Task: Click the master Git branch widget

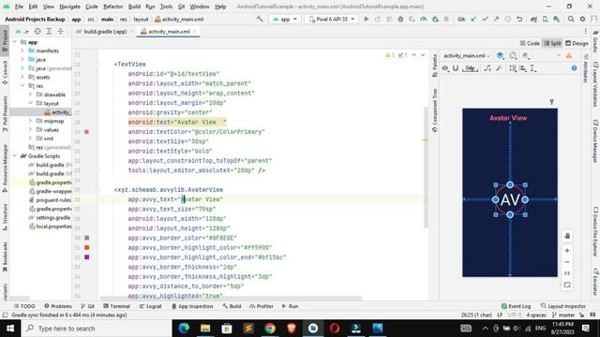Action: tap(563, 315)
